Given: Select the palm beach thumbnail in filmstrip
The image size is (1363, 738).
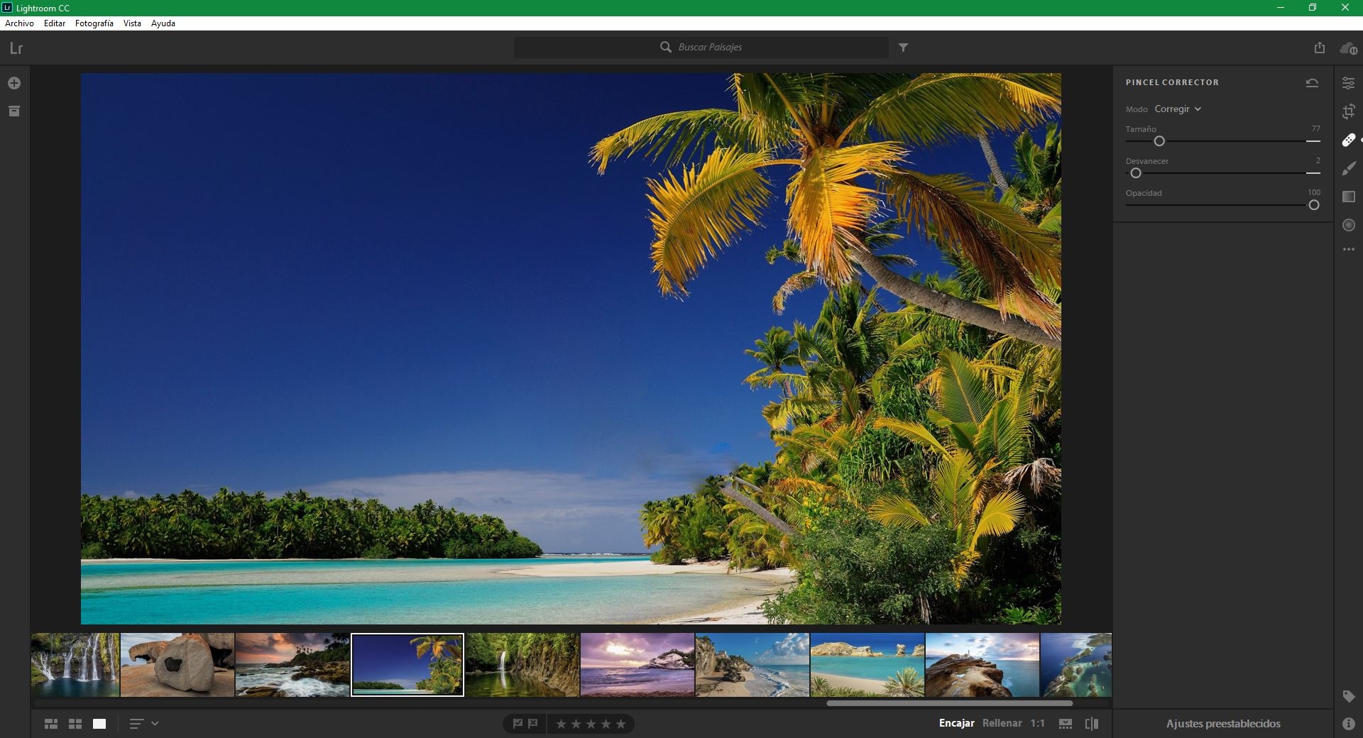Looking at the screenshot, I should tap(407, 665).
